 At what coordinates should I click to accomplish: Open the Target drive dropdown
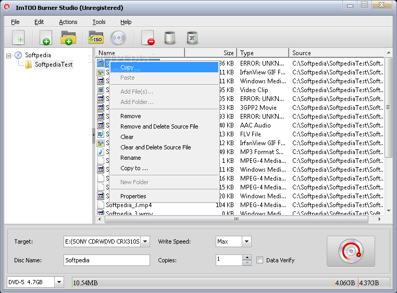[145, 241]
